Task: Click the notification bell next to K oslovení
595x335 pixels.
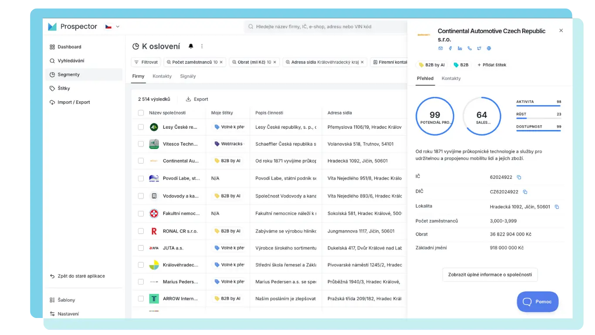Action: [x=191, y=46]
